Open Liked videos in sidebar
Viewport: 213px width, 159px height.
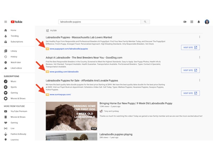tap(16, 68)
